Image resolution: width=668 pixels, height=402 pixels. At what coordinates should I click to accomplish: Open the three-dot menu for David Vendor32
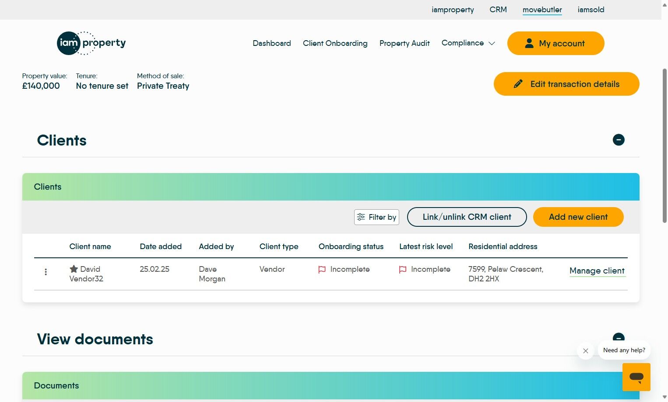[46, 272]
